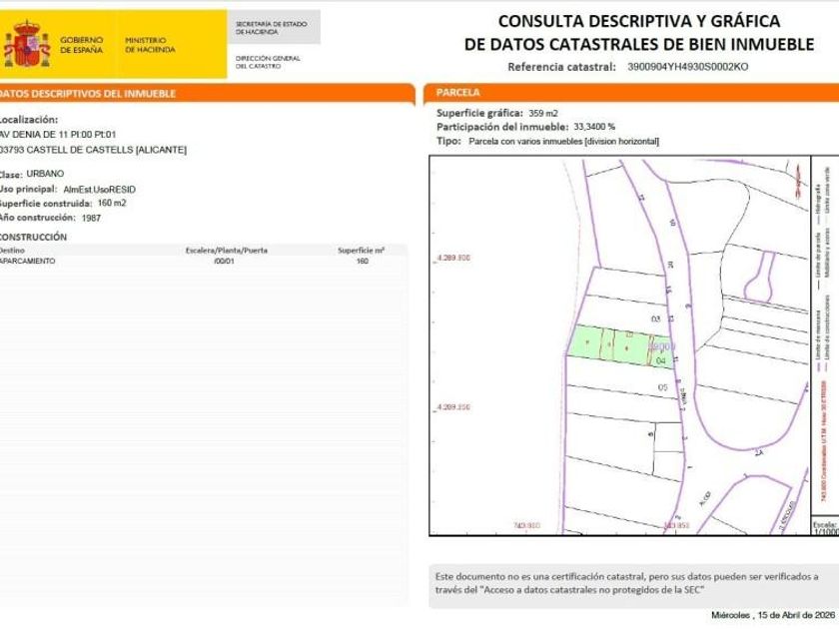Click the use value 'AlmEst.UsoRESID'

[100, 190]
